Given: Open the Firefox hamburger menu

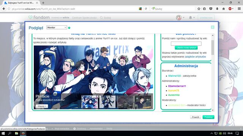Looking at the screenshot, I should (x=239, y=9).
